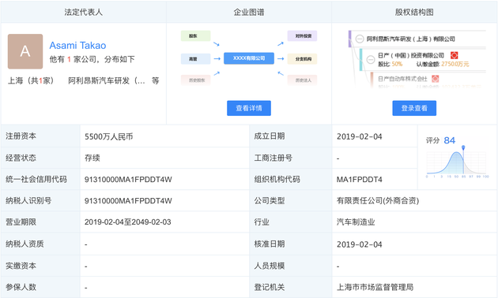
Task: Click the 企业图谱 header
Action: (249, 12)
